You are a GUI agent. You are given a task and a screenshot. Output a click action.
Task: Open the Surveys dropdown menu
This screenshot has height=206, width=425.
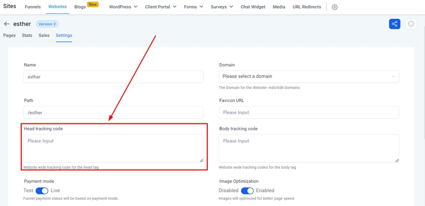221,7
